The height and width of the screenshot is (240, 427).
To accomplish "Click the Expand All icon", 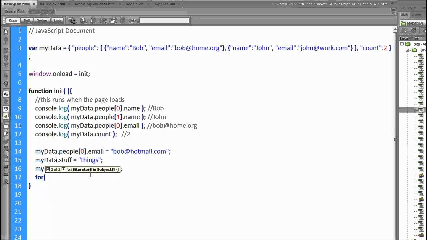I will pos(6,65).
